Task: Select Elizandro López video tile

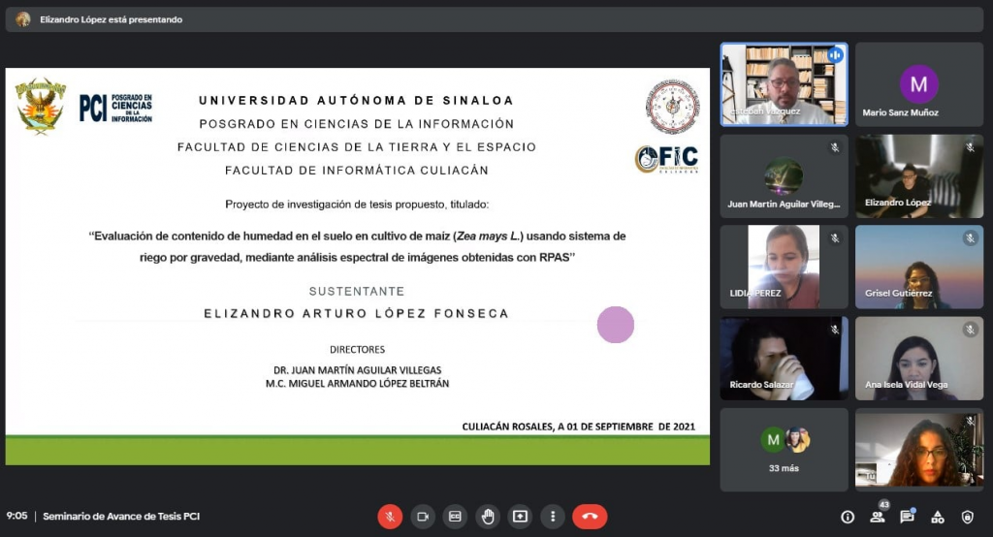Action: pyautogui.click(x=919, y=176)
